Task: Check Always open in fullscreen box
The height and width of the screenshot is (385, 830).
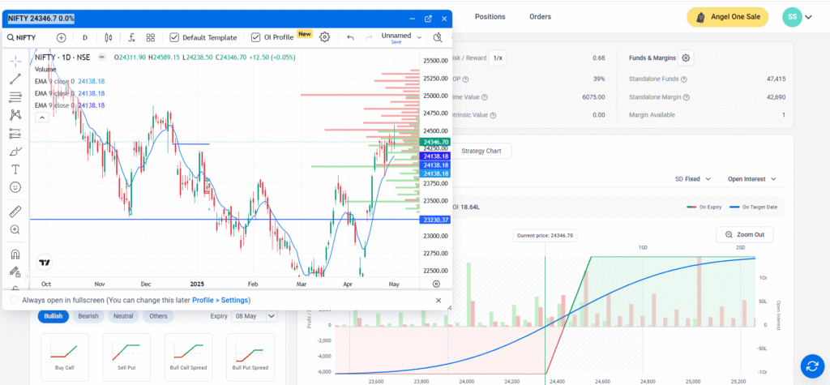Action: point(15,300)
